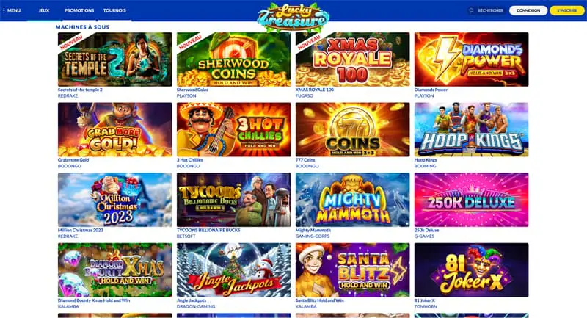Play the Hoop Kings game thumbnail
The width and height of the screenshot is (587, 318).
471,129
